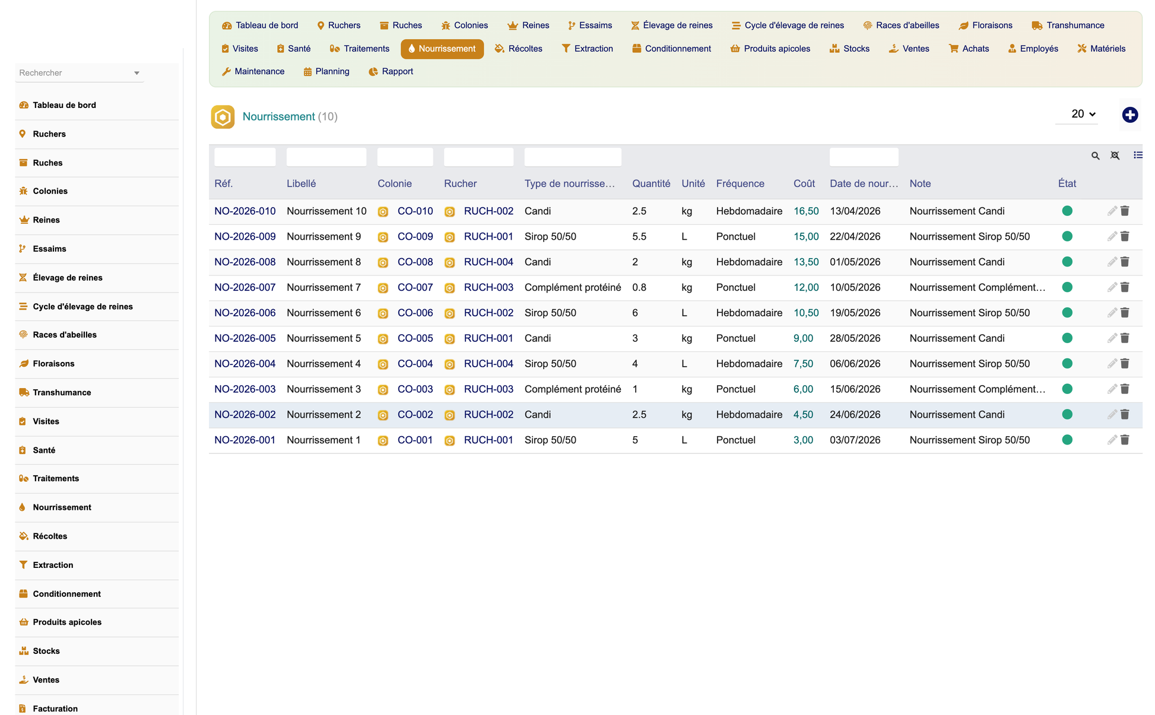Open the Récoltes tab in top navigation
The height and width of the screenshot is (715, 1155).
pos(519,49)
